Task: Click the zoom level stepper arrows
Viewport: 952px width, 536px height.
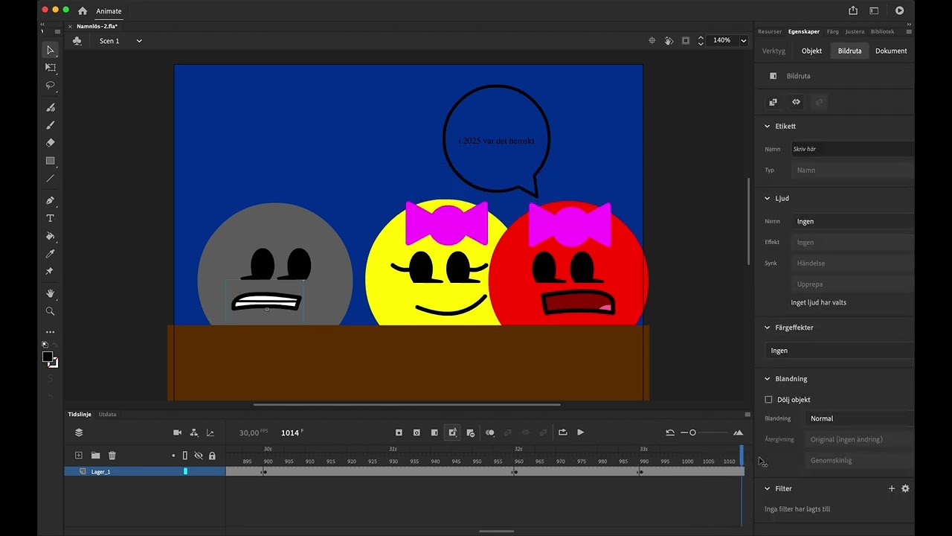Action: click(701, 41)
